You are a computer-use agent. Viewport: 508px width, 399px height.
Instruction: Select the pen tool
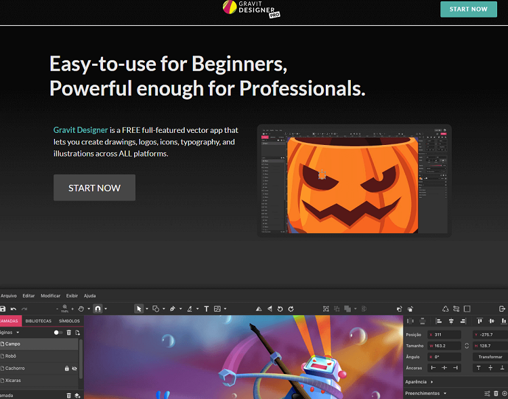(x=173, y=309)
